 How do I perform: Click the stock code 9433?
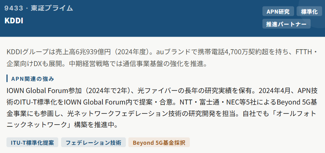click(14, 8)
